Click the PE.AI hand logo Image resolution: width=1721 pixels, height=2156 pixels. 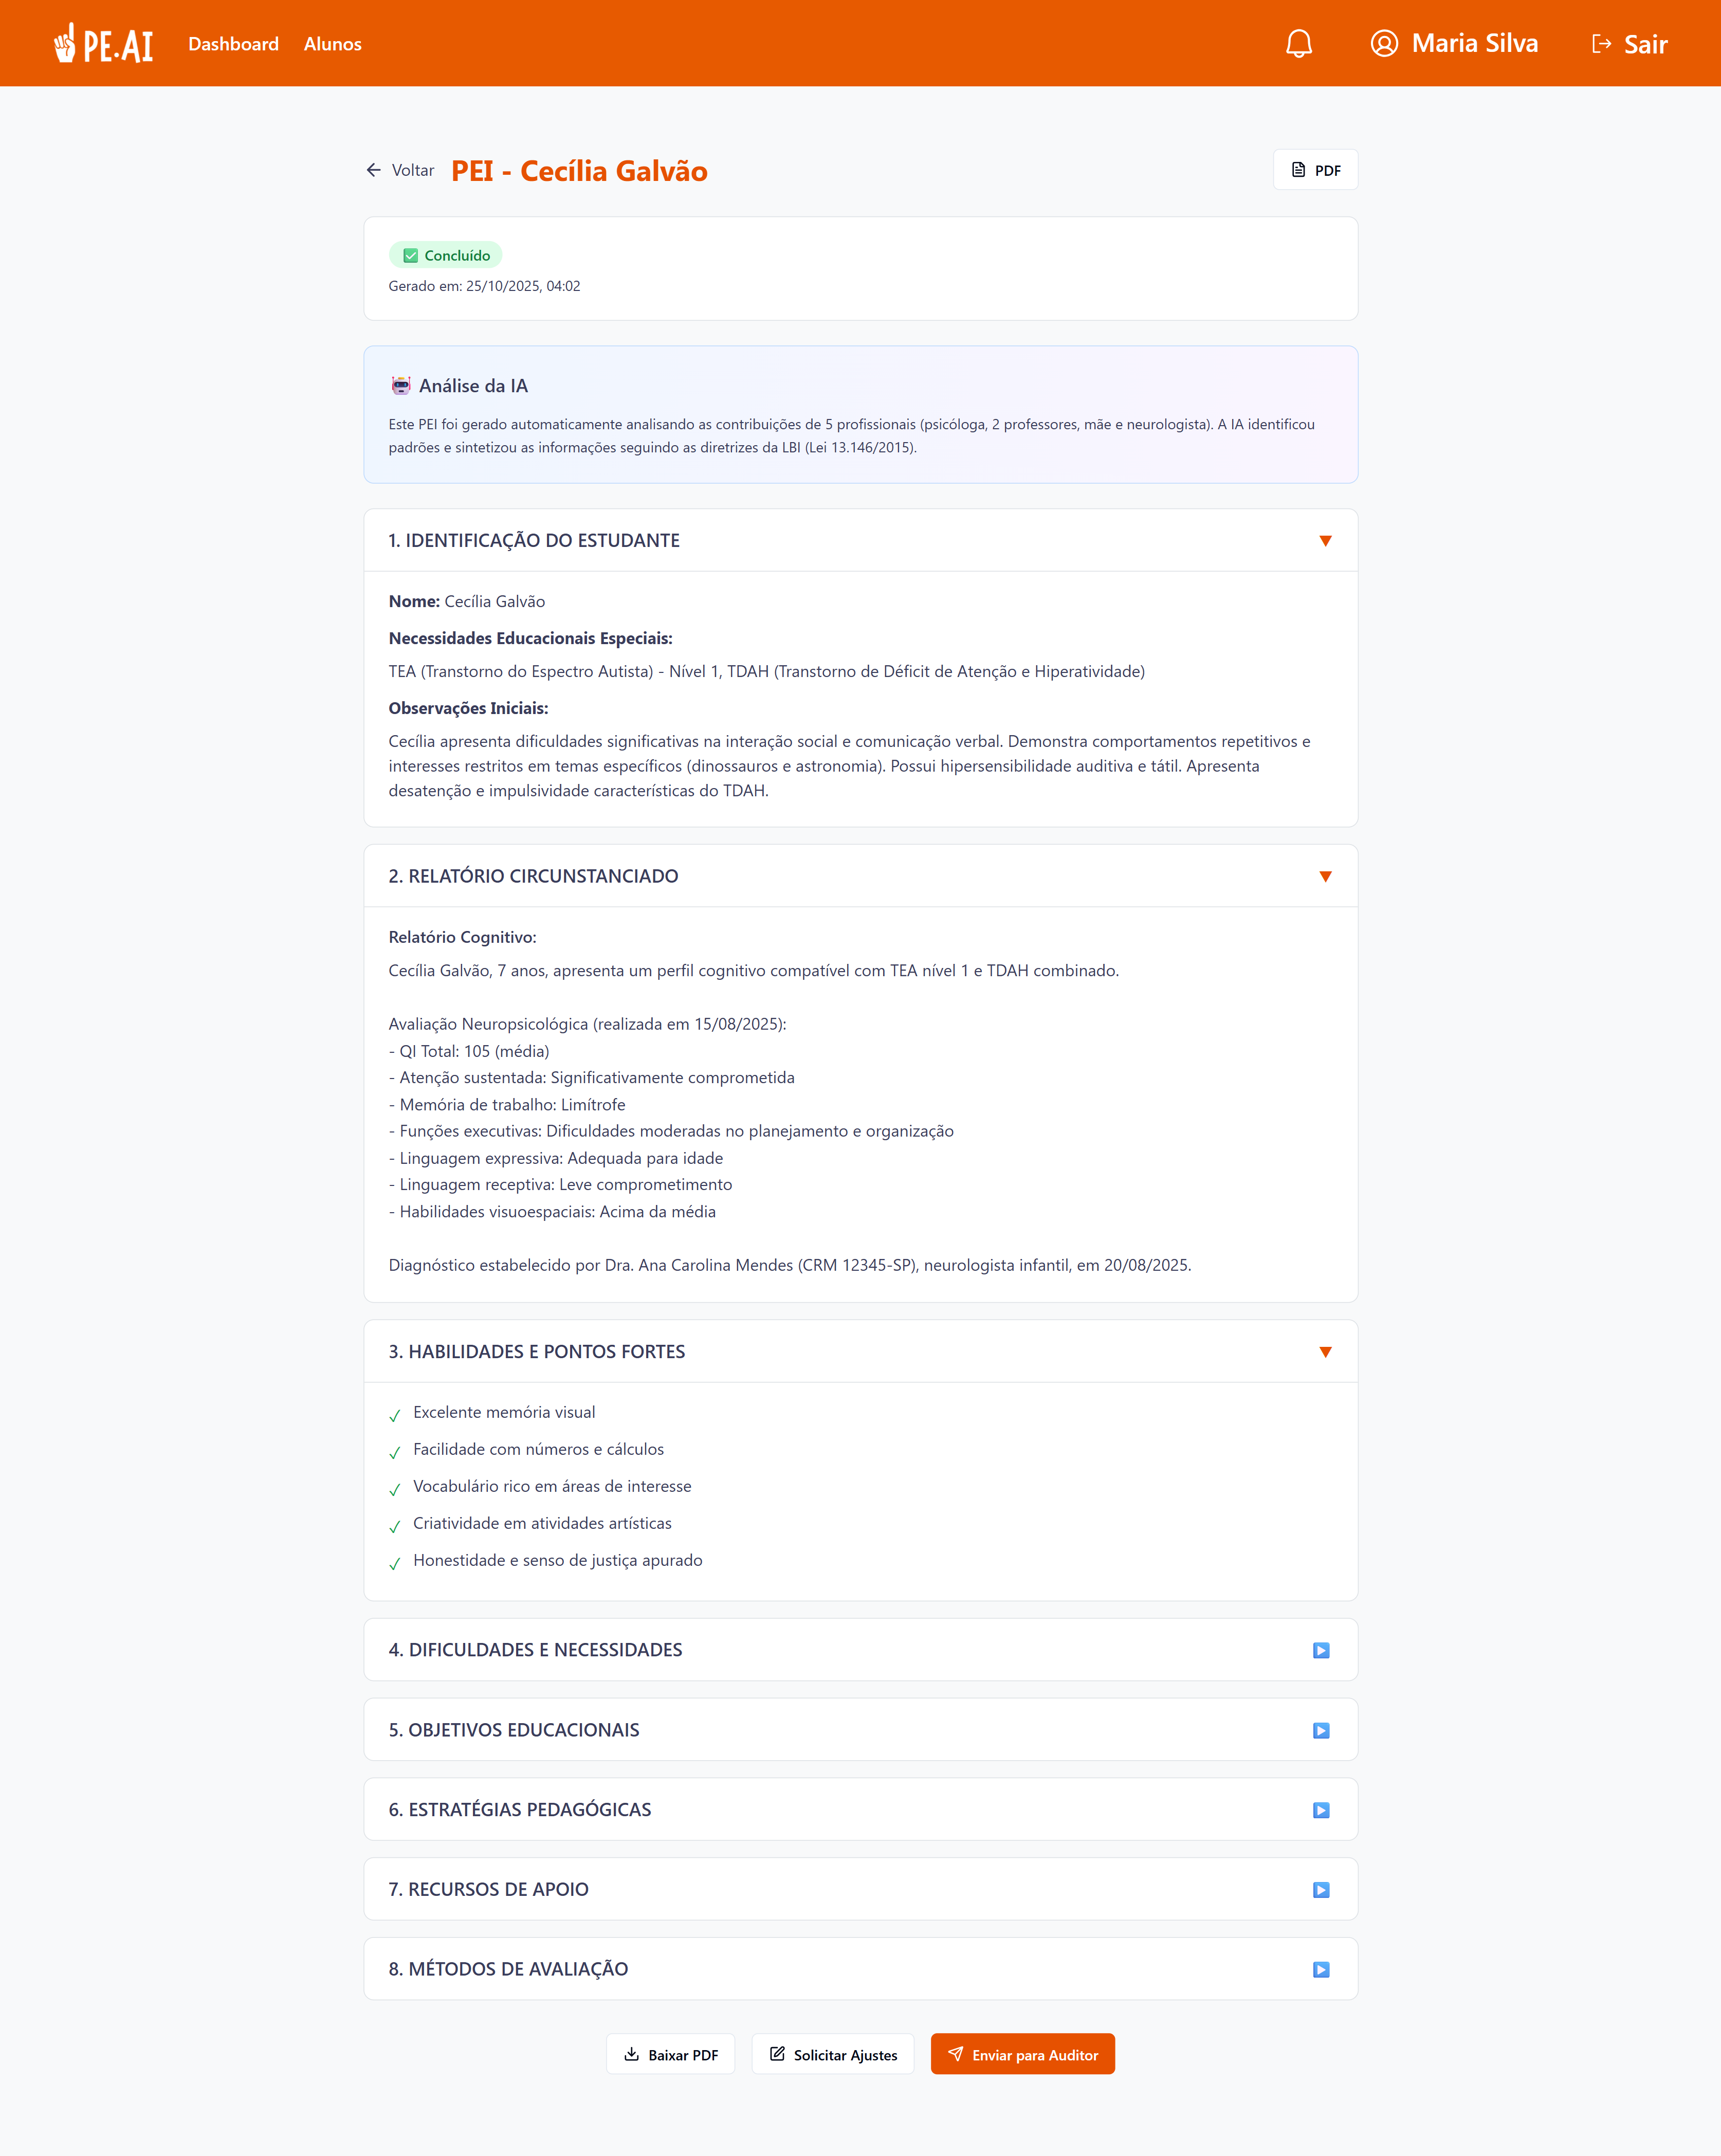pyautogui.click(x=66, y=43)
